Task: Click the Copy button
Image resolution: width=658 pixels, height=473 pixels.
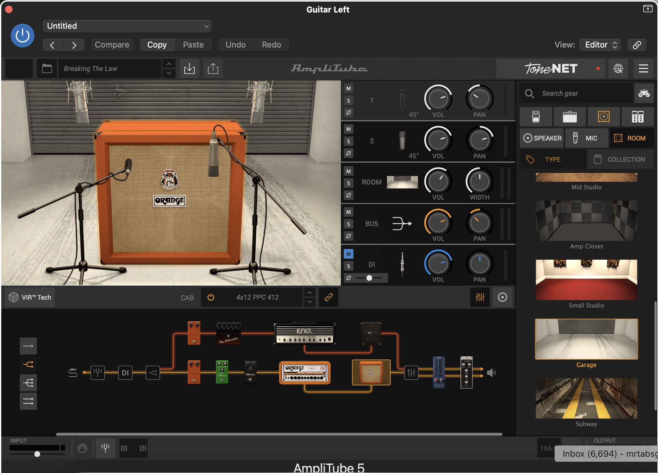Action: pyautogui.click(x=157, y=45)
